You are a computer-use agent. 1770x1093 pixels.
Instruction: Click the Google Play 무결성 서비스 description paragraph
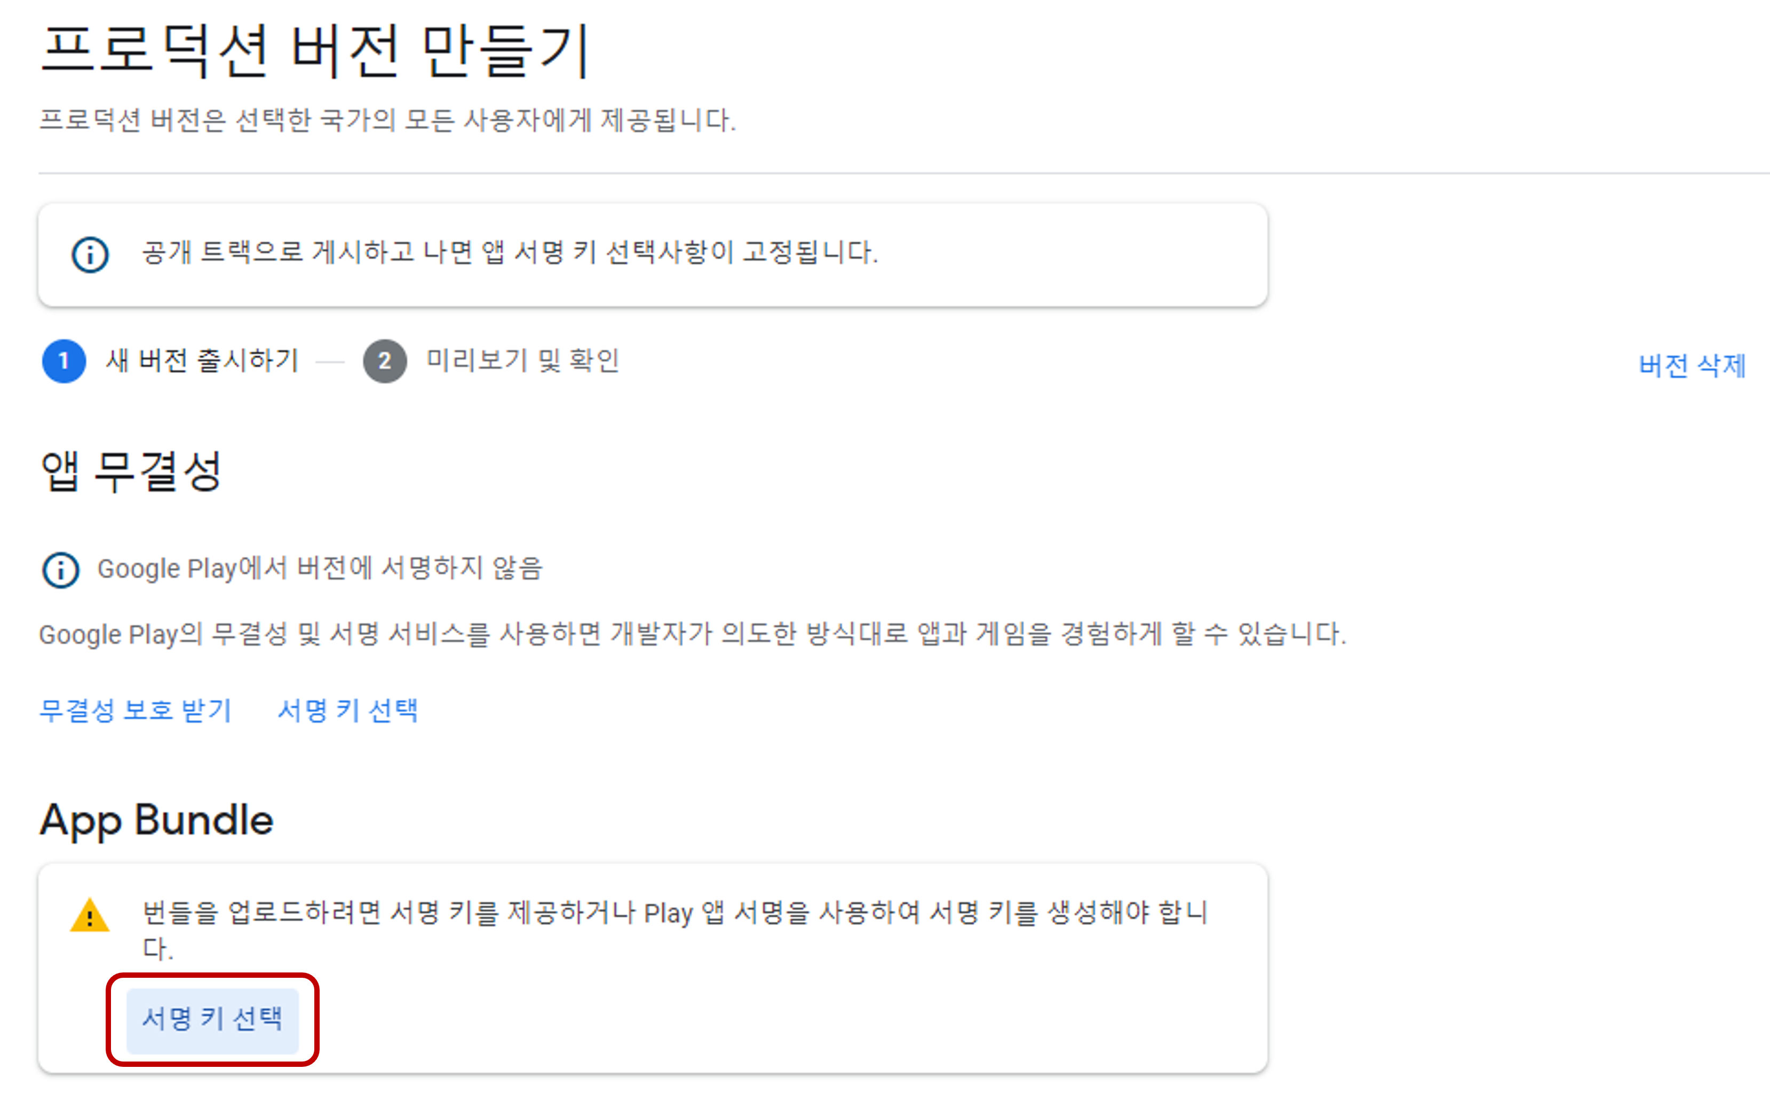coord(693,634)
